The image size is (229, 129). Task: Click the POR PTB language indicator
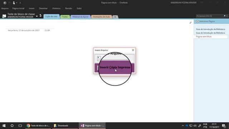pyautogui.click(x=205, y=126)
